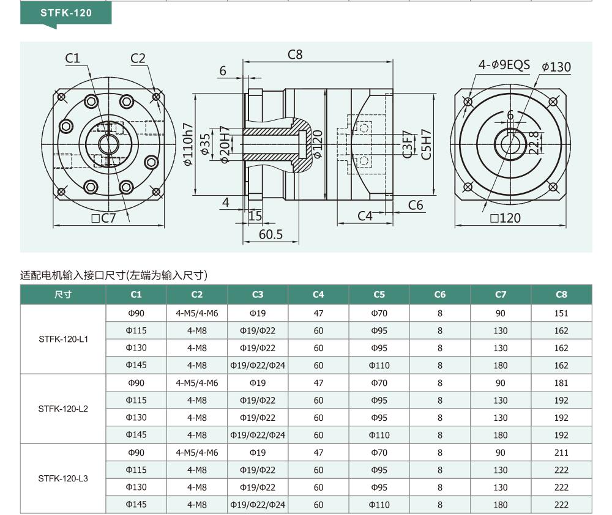The width and height of the screenshot is (612, 515).
Task: Click the STFK-120-L1 row label
Action: click(x=63, y=339)
